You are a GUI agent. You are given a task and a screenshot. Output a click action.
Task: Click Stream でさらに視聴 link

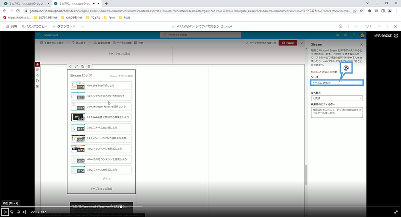click(121, 76)
